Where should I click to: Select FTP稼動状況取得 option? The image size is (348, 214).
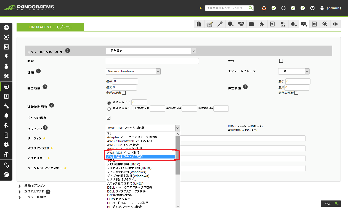point(141,199)
